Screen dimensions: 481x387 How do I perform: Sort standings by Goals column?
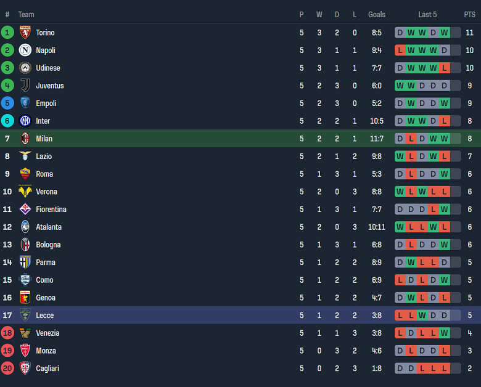377,15
